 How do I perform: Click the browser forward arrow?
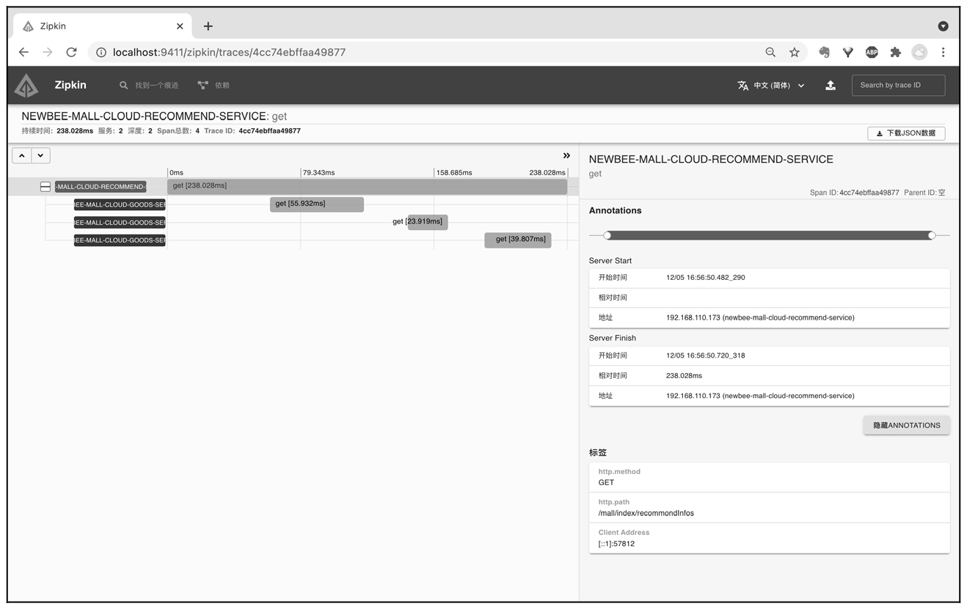tap(48, 52)
